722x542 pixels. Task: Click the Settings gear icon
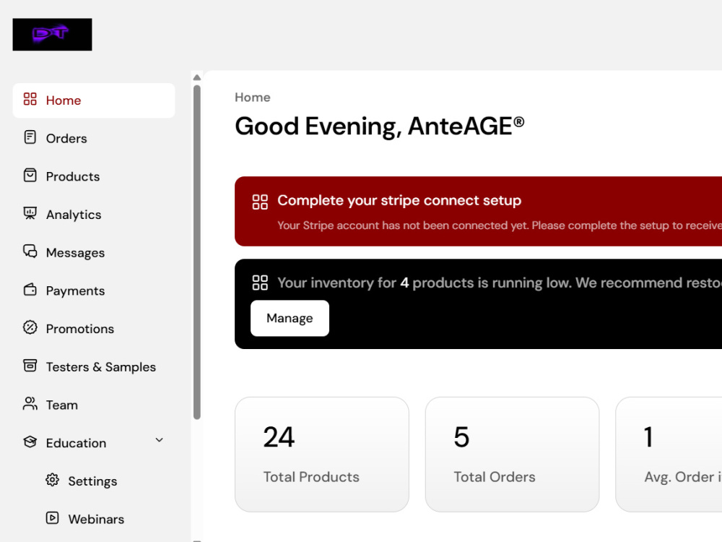point(53,481)
